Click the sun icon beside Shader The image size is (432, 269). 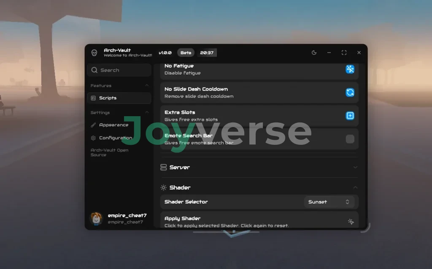(x=164, y=187)
